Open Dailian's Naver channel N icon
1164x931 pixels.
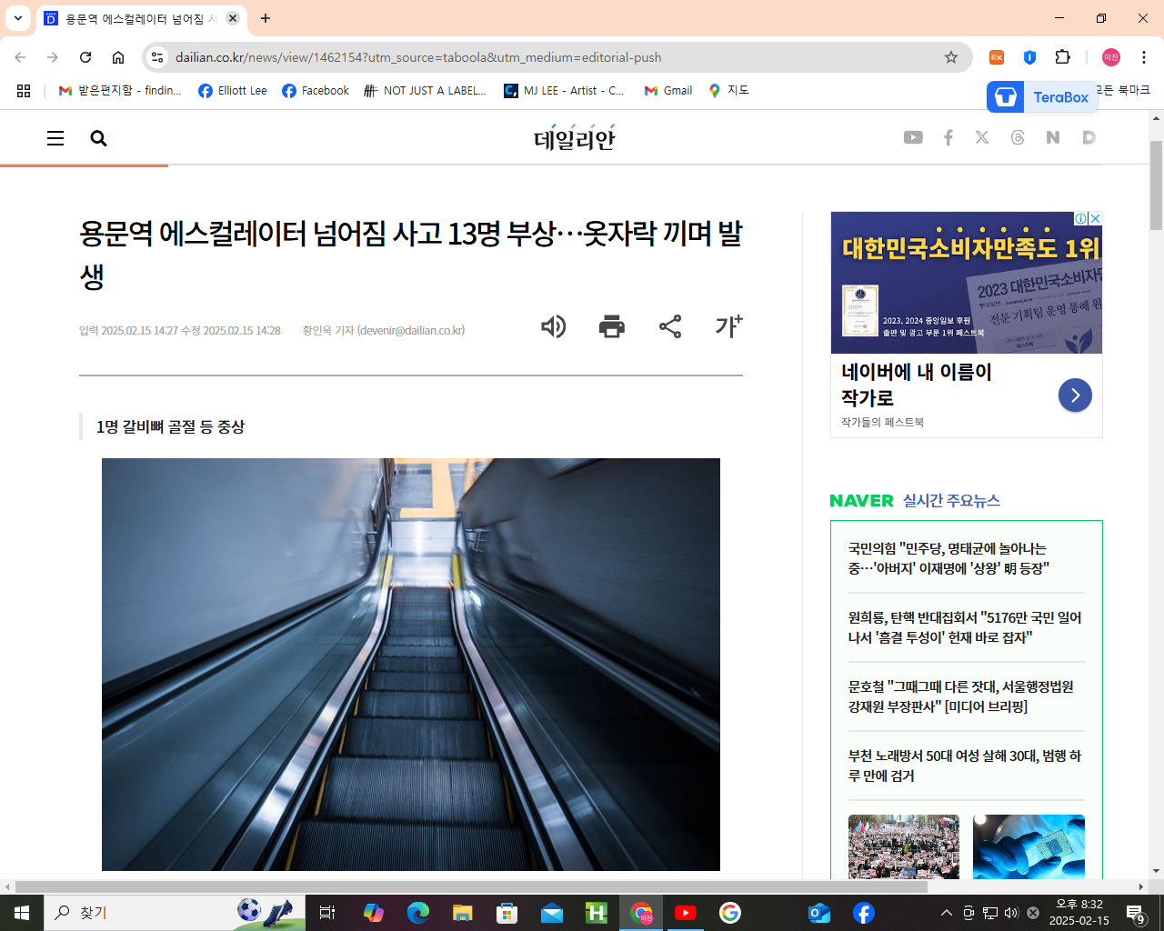(x=1053, y=137)
